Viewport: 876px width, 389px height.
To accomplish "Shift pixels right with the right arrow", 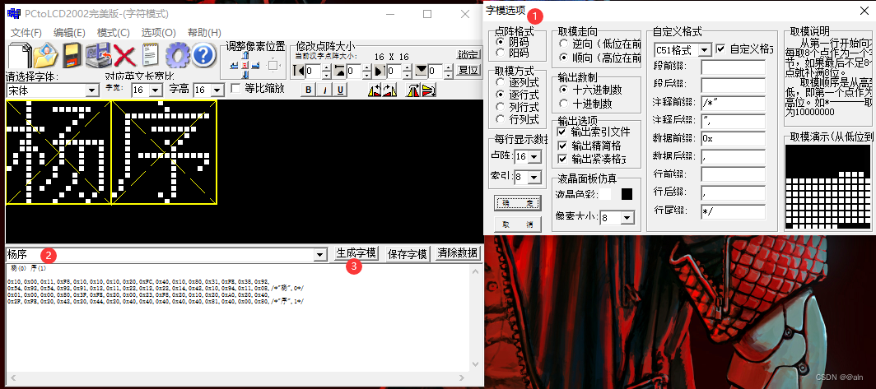I will point(255,65).
